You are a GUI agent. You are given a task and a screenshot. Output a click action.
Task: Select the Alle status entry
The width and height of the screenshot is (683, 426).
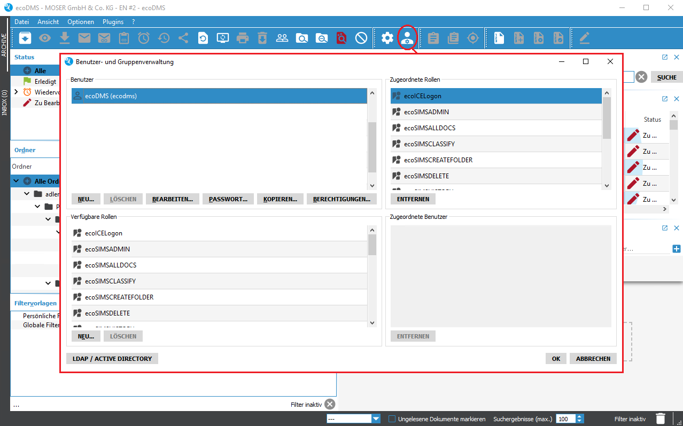[x=40, y=70]
